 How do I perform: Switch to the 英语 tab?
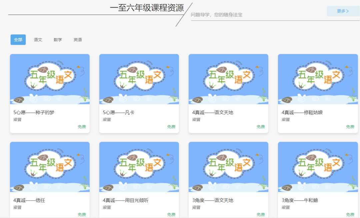click(x=78, y=40)
